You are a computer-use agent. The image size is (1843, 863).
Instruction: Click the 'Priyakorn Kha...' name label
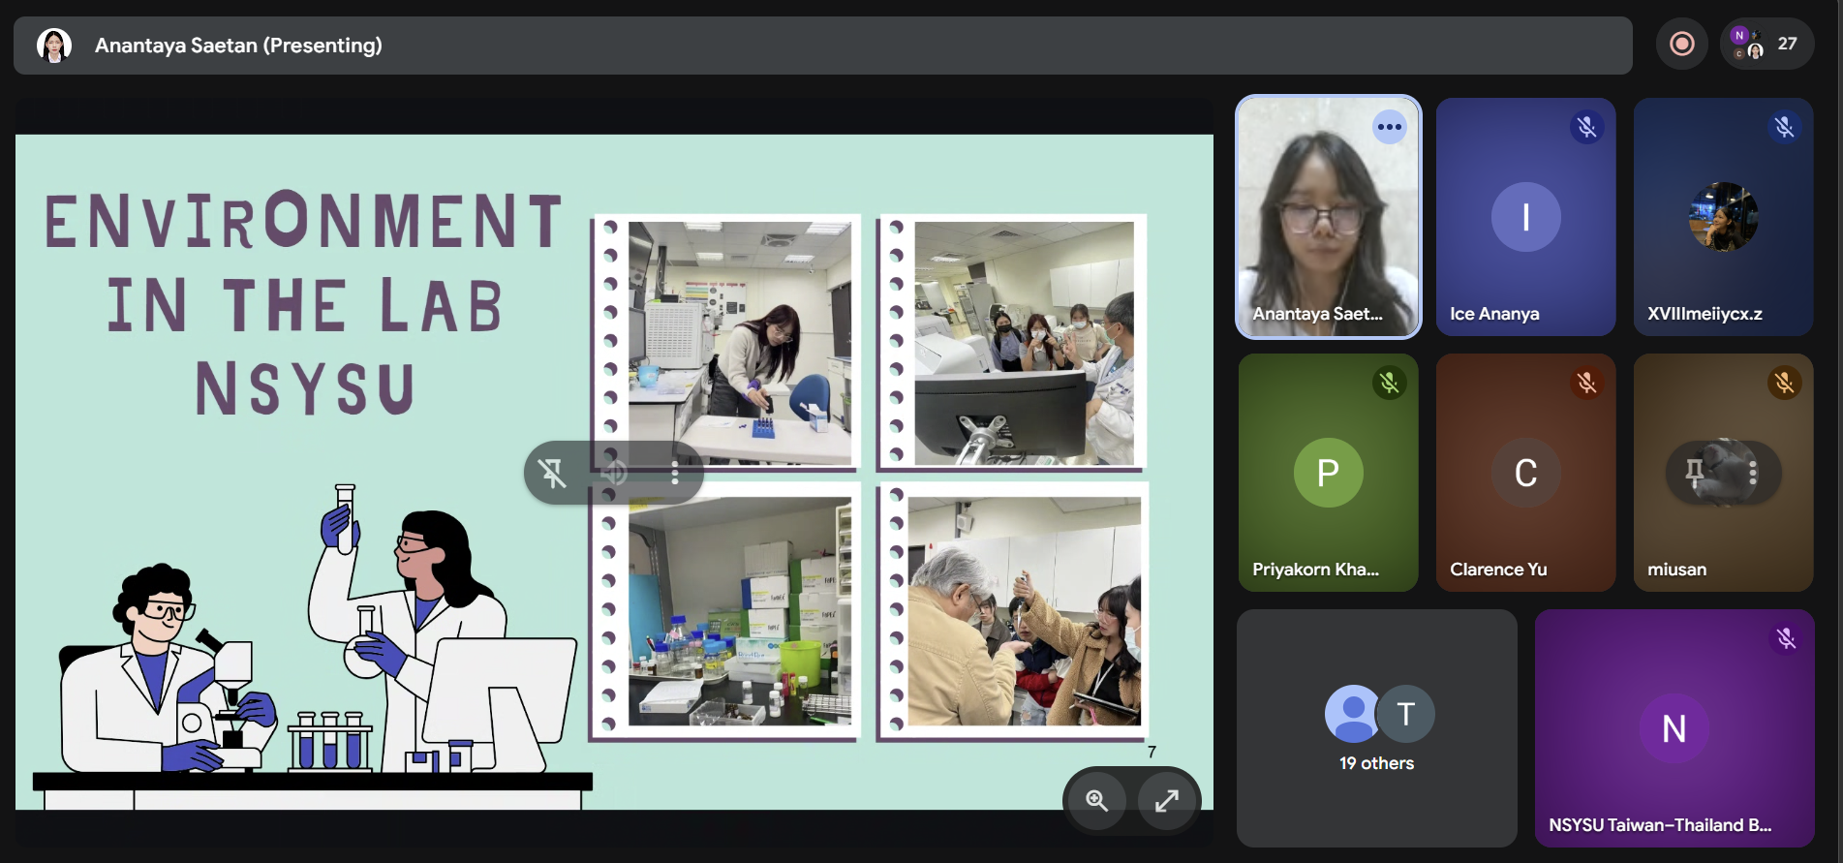[1315, 570]
